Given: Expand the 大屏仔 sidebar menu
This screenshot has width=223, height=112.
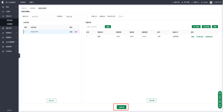Looking at the screenshot, I should click(x=9, y=12).
